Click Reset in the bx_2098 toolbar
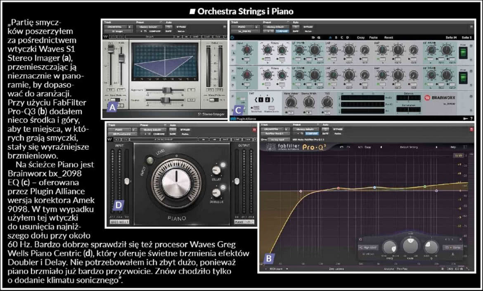 (x=389, y=38)
